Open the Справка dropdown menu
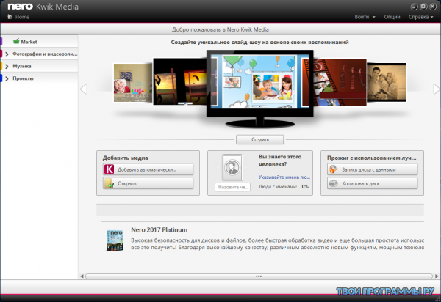Image resolution: width=441 pixels, height=302 pixels. click(420, 17)
